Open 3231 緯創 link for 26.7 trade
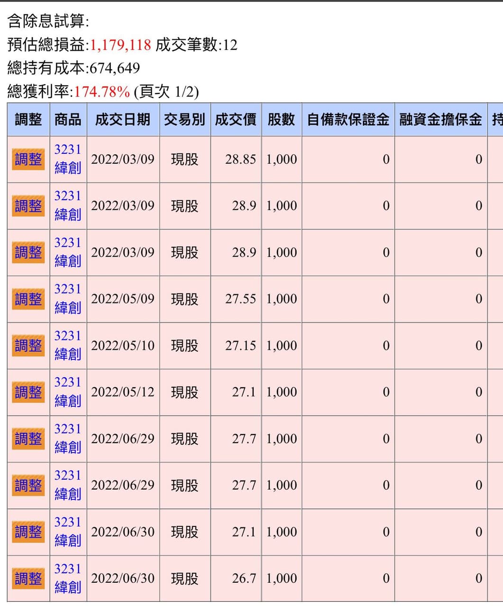Screen dimensions: 503x606 click(x=68, y=579)
